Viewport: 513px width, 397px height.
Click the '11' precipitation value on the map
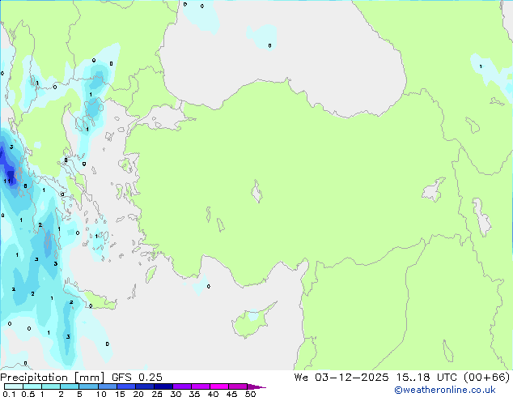pos(6,181)
